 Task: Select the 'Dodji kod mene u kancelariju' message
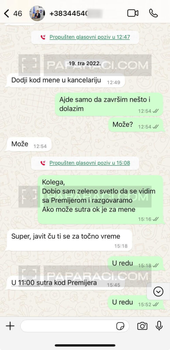65,80
